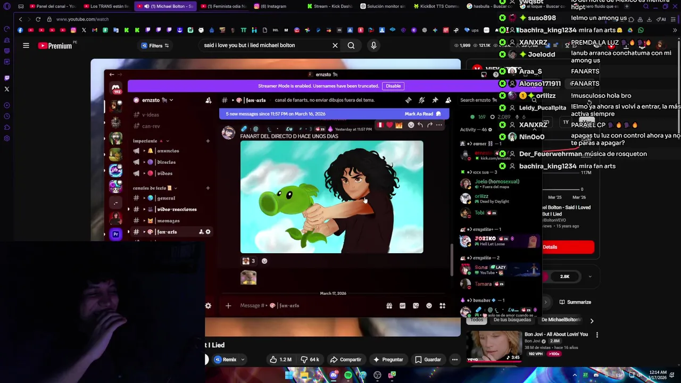Toggle notification settings for fan-arts channel
The image size is (681, 383).
(x=421, y=100)
